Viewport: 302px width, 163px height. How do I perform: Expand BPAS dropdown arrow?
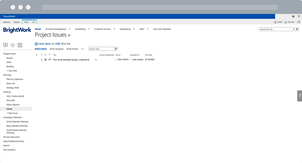(x=148, y=29)
